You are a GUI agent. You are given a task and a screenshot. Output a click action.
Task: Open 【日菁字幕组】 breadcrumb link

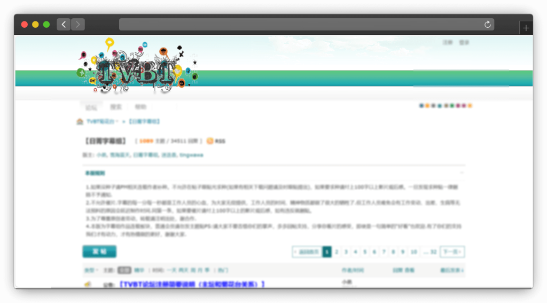click(x=144, y=121)
